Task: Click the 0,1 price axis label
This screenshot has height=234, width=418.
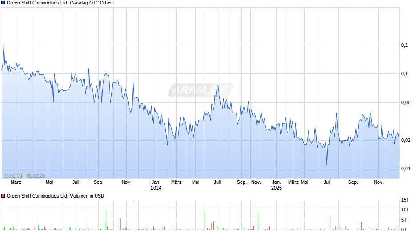Action: point(404,74)
